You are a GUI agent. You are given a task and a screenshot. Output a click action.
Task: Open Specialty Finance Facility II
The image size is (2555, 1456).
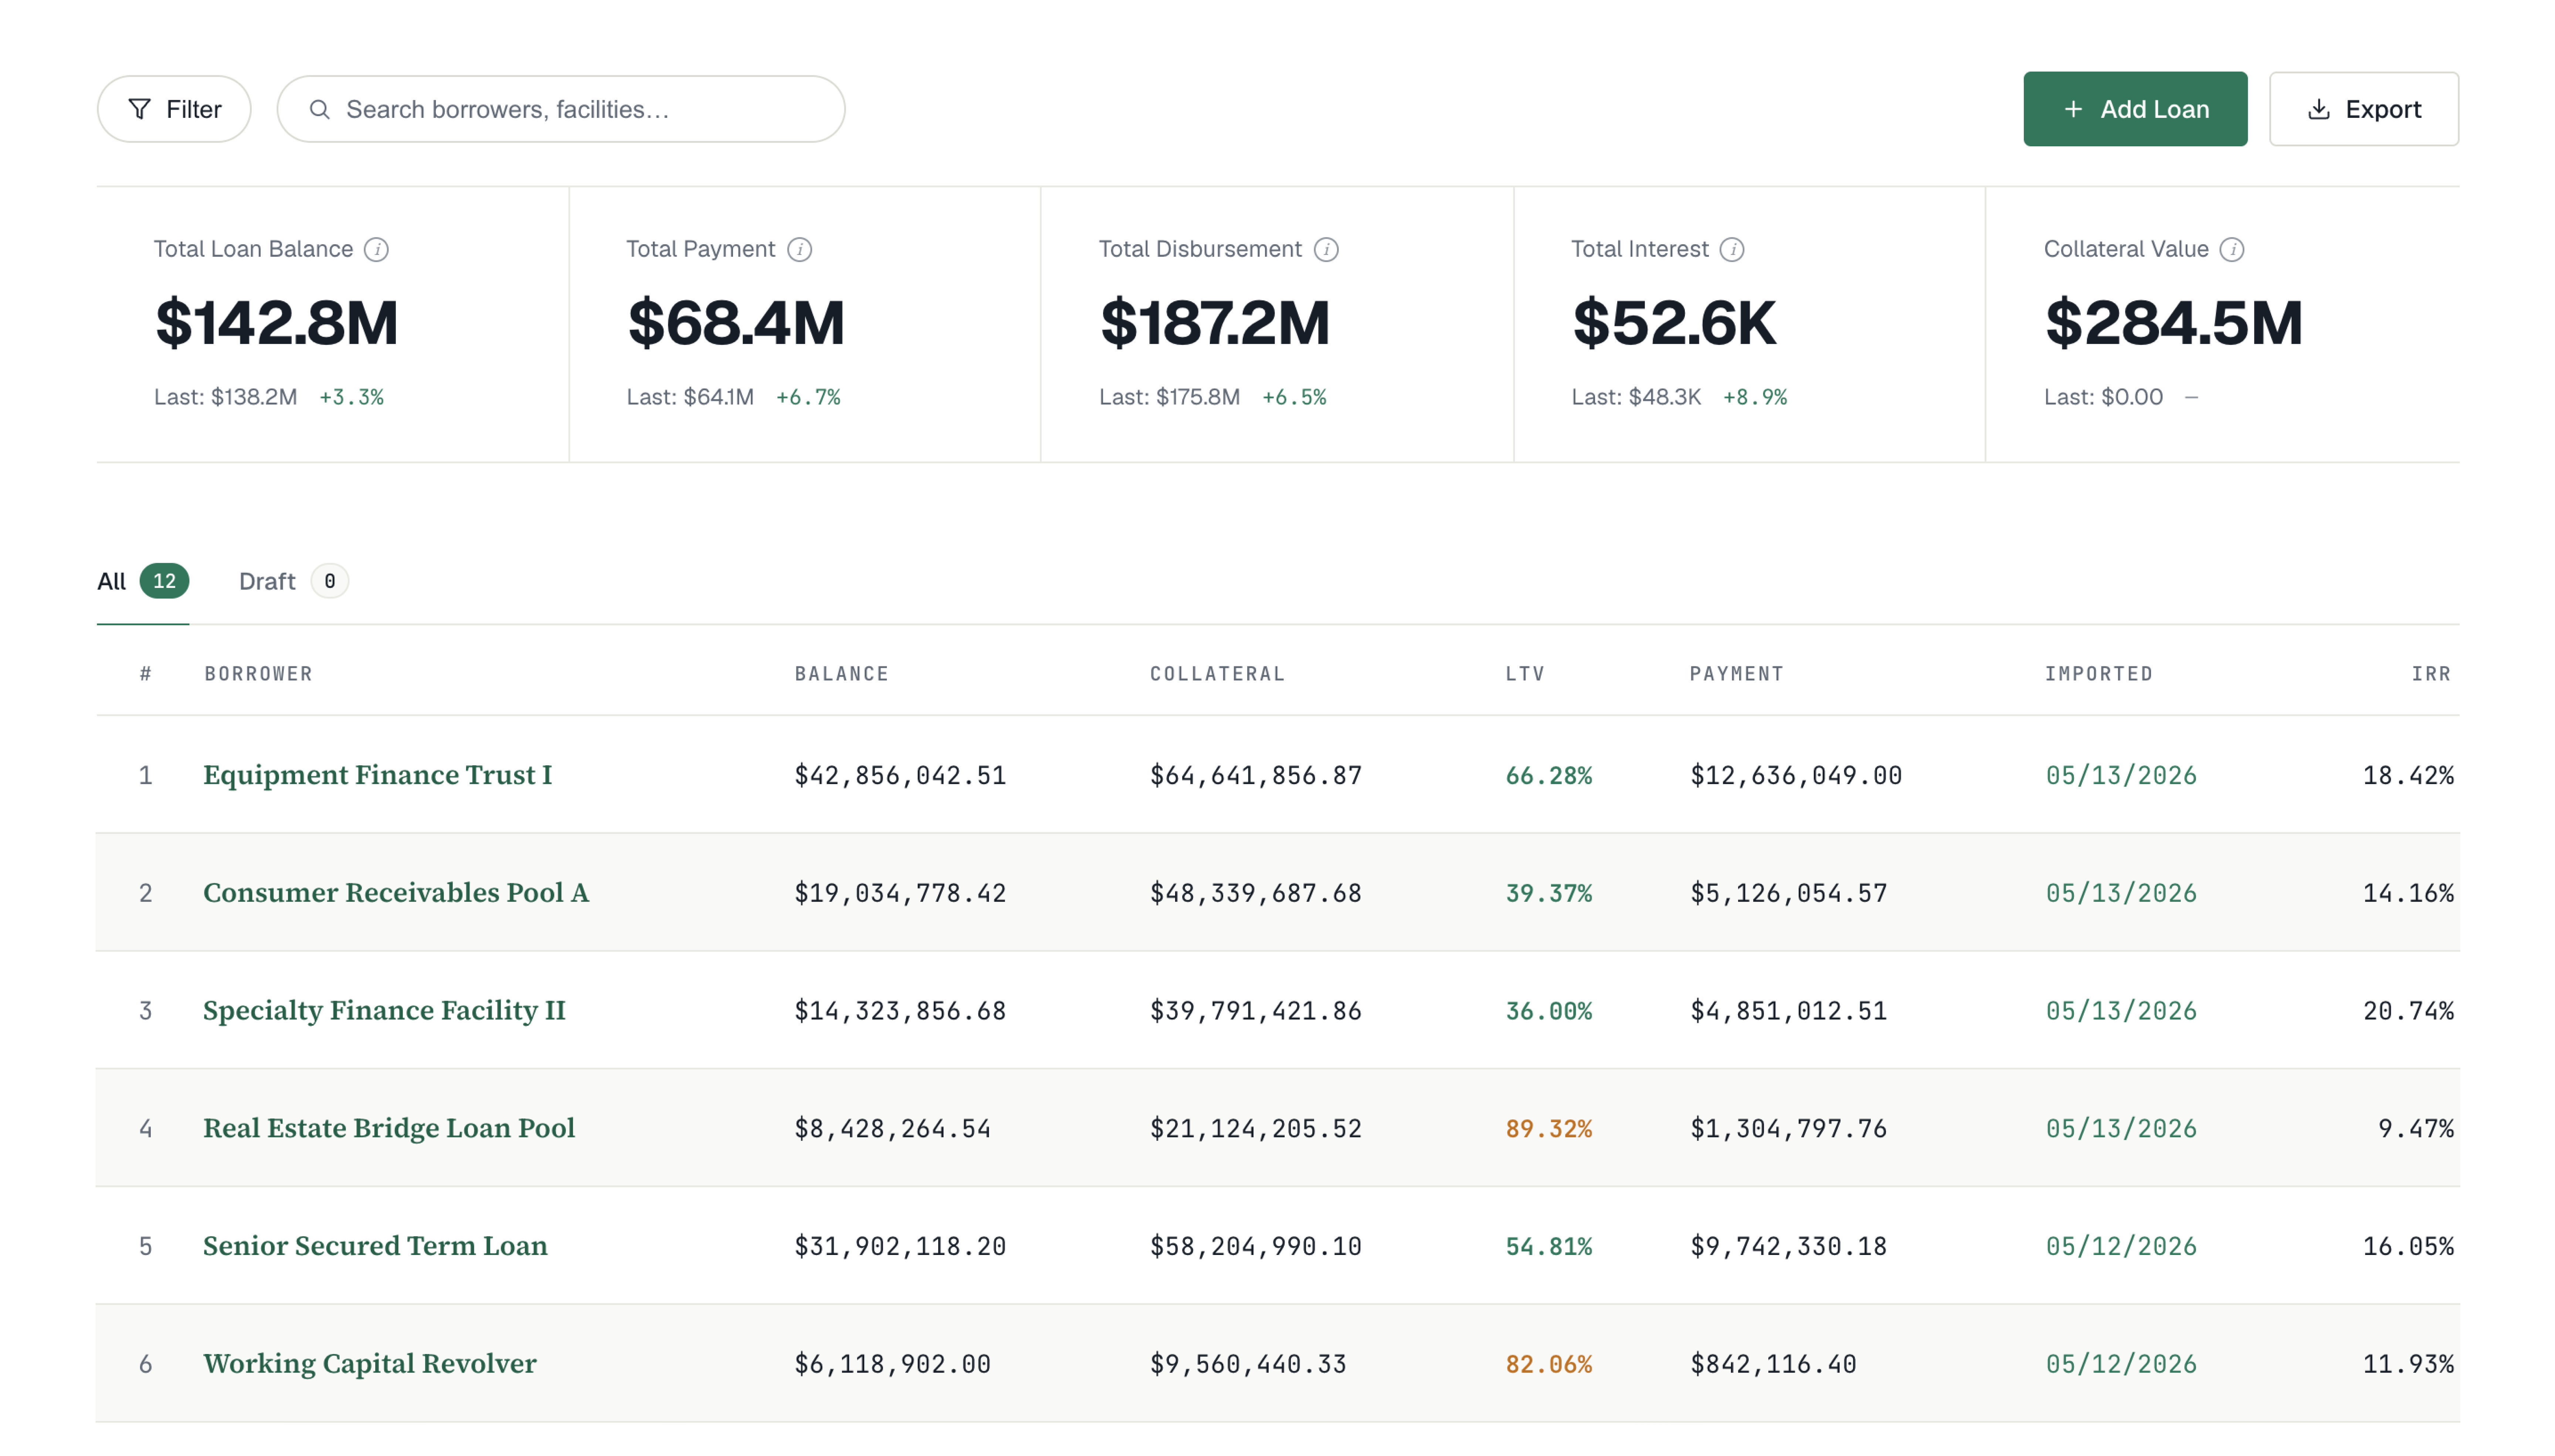coord(384,1011)
